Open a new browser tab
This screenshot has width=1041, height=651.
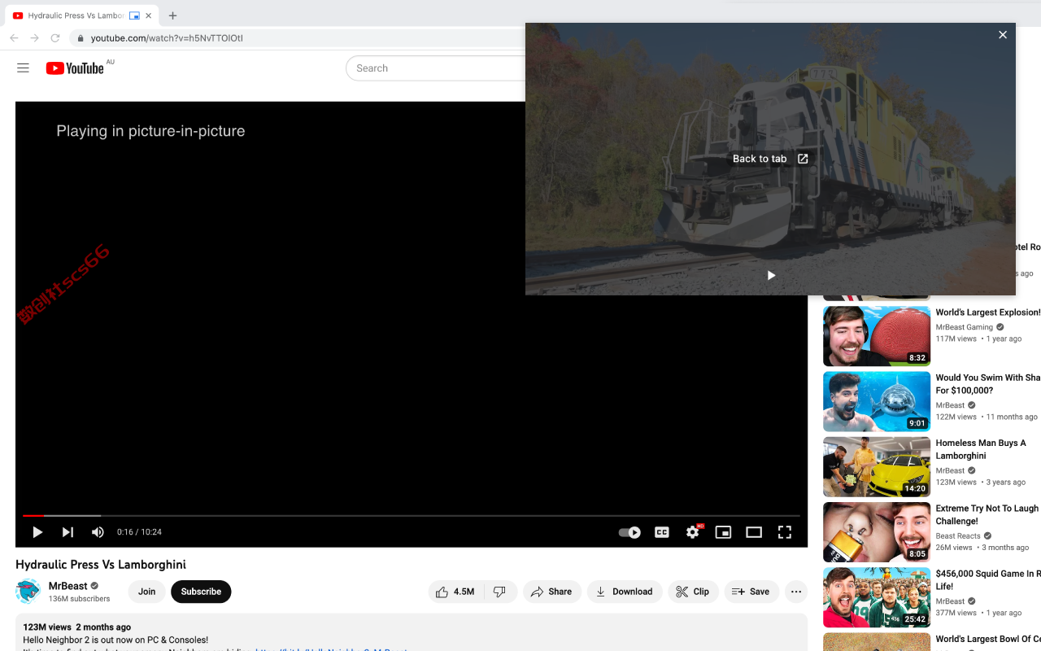point(172,15)
